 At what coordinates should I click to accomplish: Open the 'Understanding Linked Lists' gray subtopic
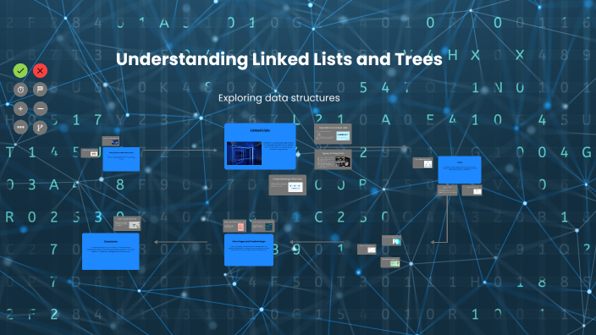click(287, 185)
